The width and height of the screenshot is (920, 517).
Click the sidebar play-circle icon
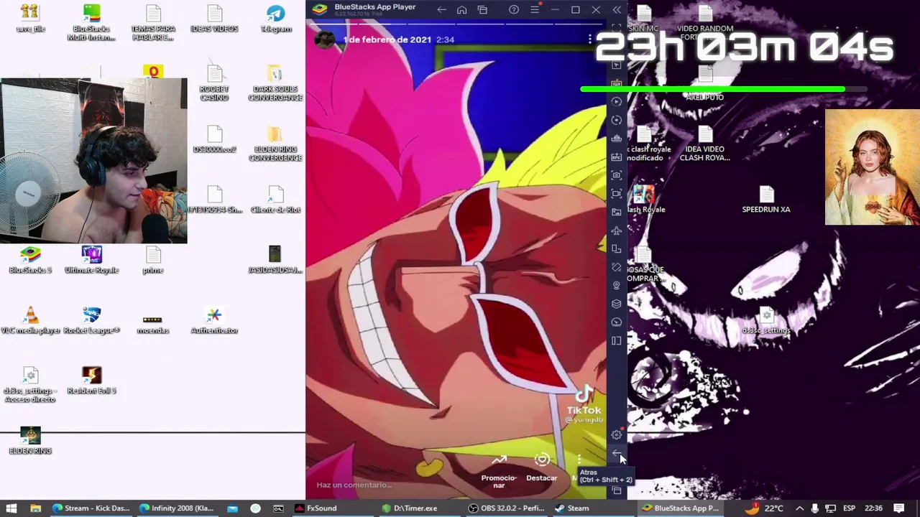pyautogui.click(x=617, y=102)
